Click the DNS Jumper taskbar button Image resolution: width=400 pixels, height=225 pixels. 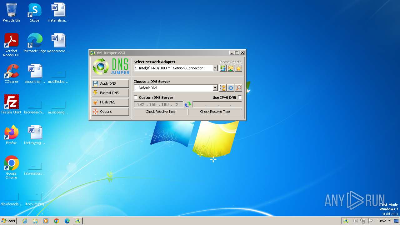coord(77,221)
